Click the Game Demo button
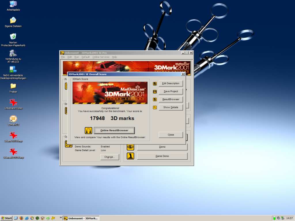 pos(162,156)
